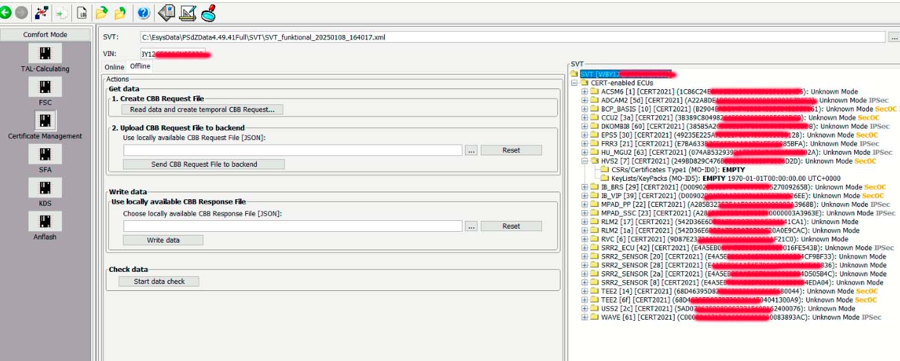Expand the ACSM6 [1] tree node
The image size is (900, 361).
tap(585, 92)
